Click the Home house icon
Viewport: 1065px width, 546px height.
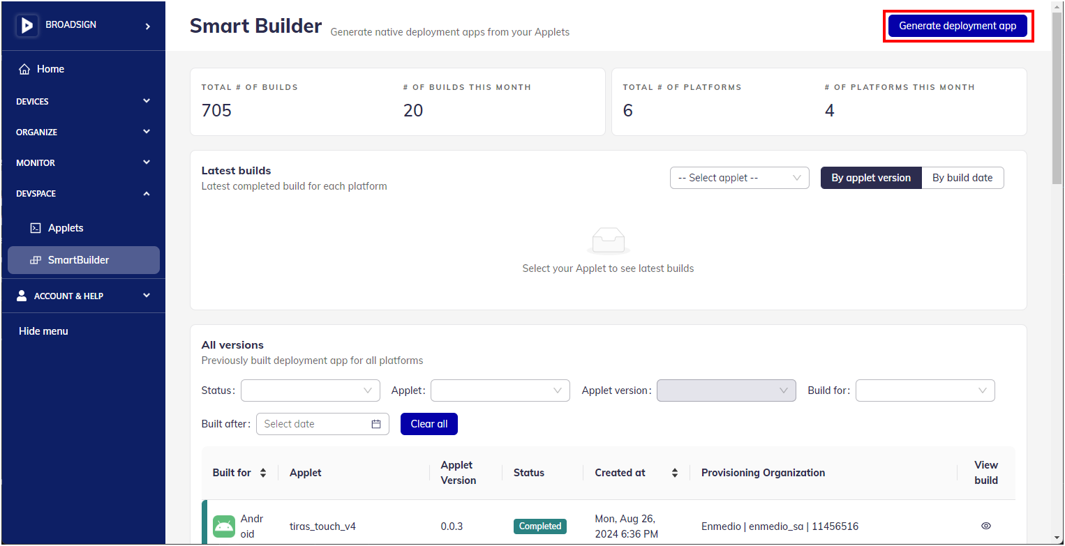[x=24, y=69]
